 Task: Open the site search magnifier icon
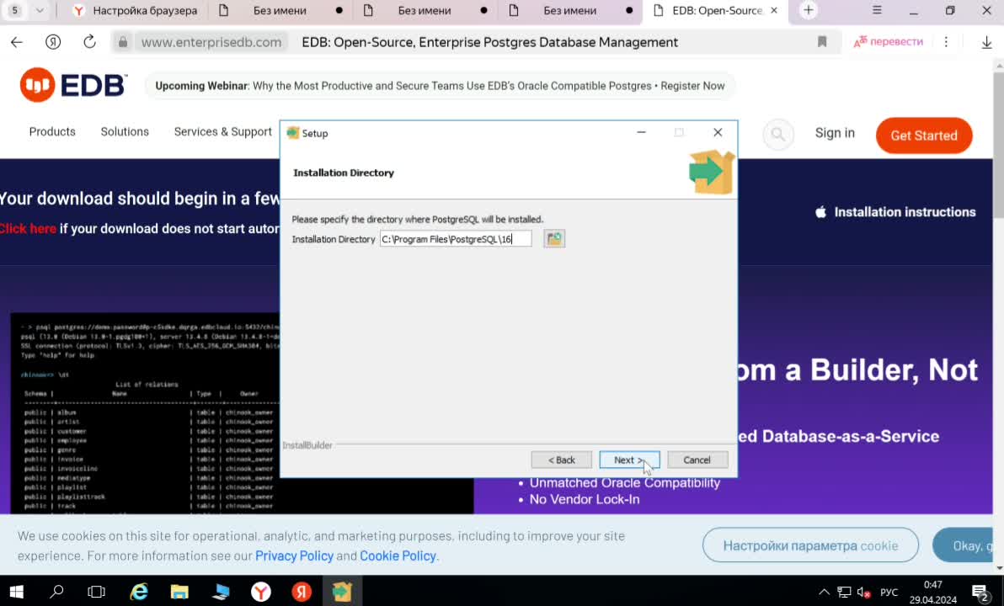click(x=778, y=135)
